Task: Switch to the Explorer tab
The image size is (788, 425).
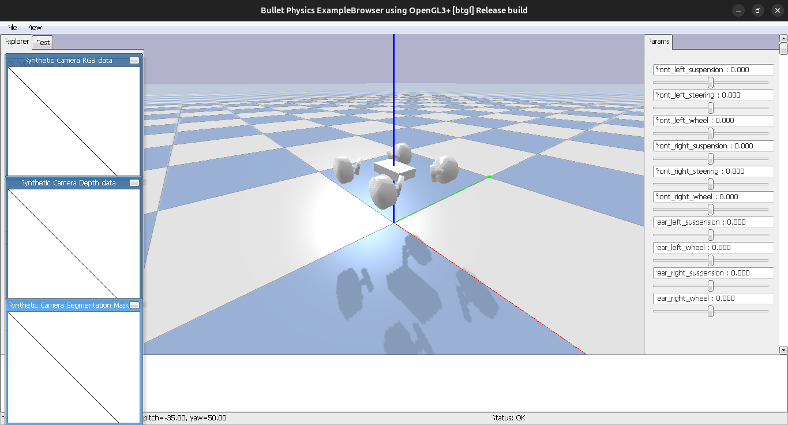Action: 16,42
